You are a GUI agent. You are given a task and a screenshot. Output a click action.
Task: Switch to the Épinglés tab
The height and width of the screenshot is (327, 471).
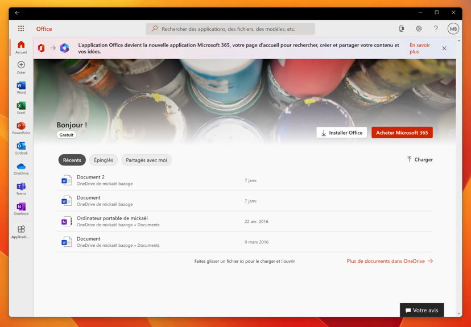tap(104, 160)
